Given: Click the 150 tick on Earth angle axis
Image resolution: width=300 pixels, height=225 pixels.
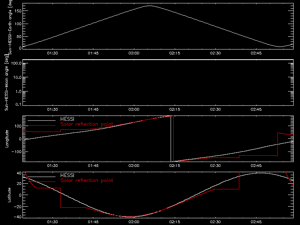Looking at the screenshot, I should point(18,11).
